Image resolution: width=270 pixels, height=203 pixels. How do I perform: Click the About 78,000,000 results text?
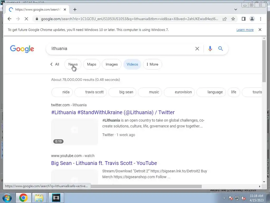click(85, 80)
